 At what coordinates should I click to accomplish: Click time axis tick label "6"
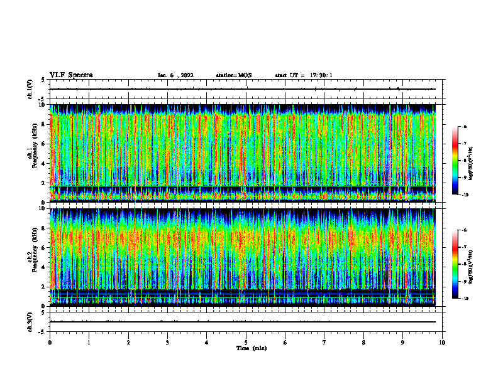tap(285, 343)
